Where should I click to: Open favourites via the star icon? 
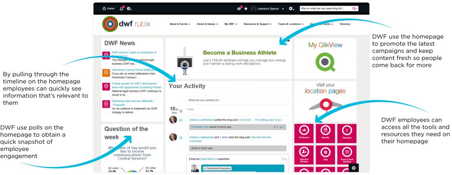point(246,9)
